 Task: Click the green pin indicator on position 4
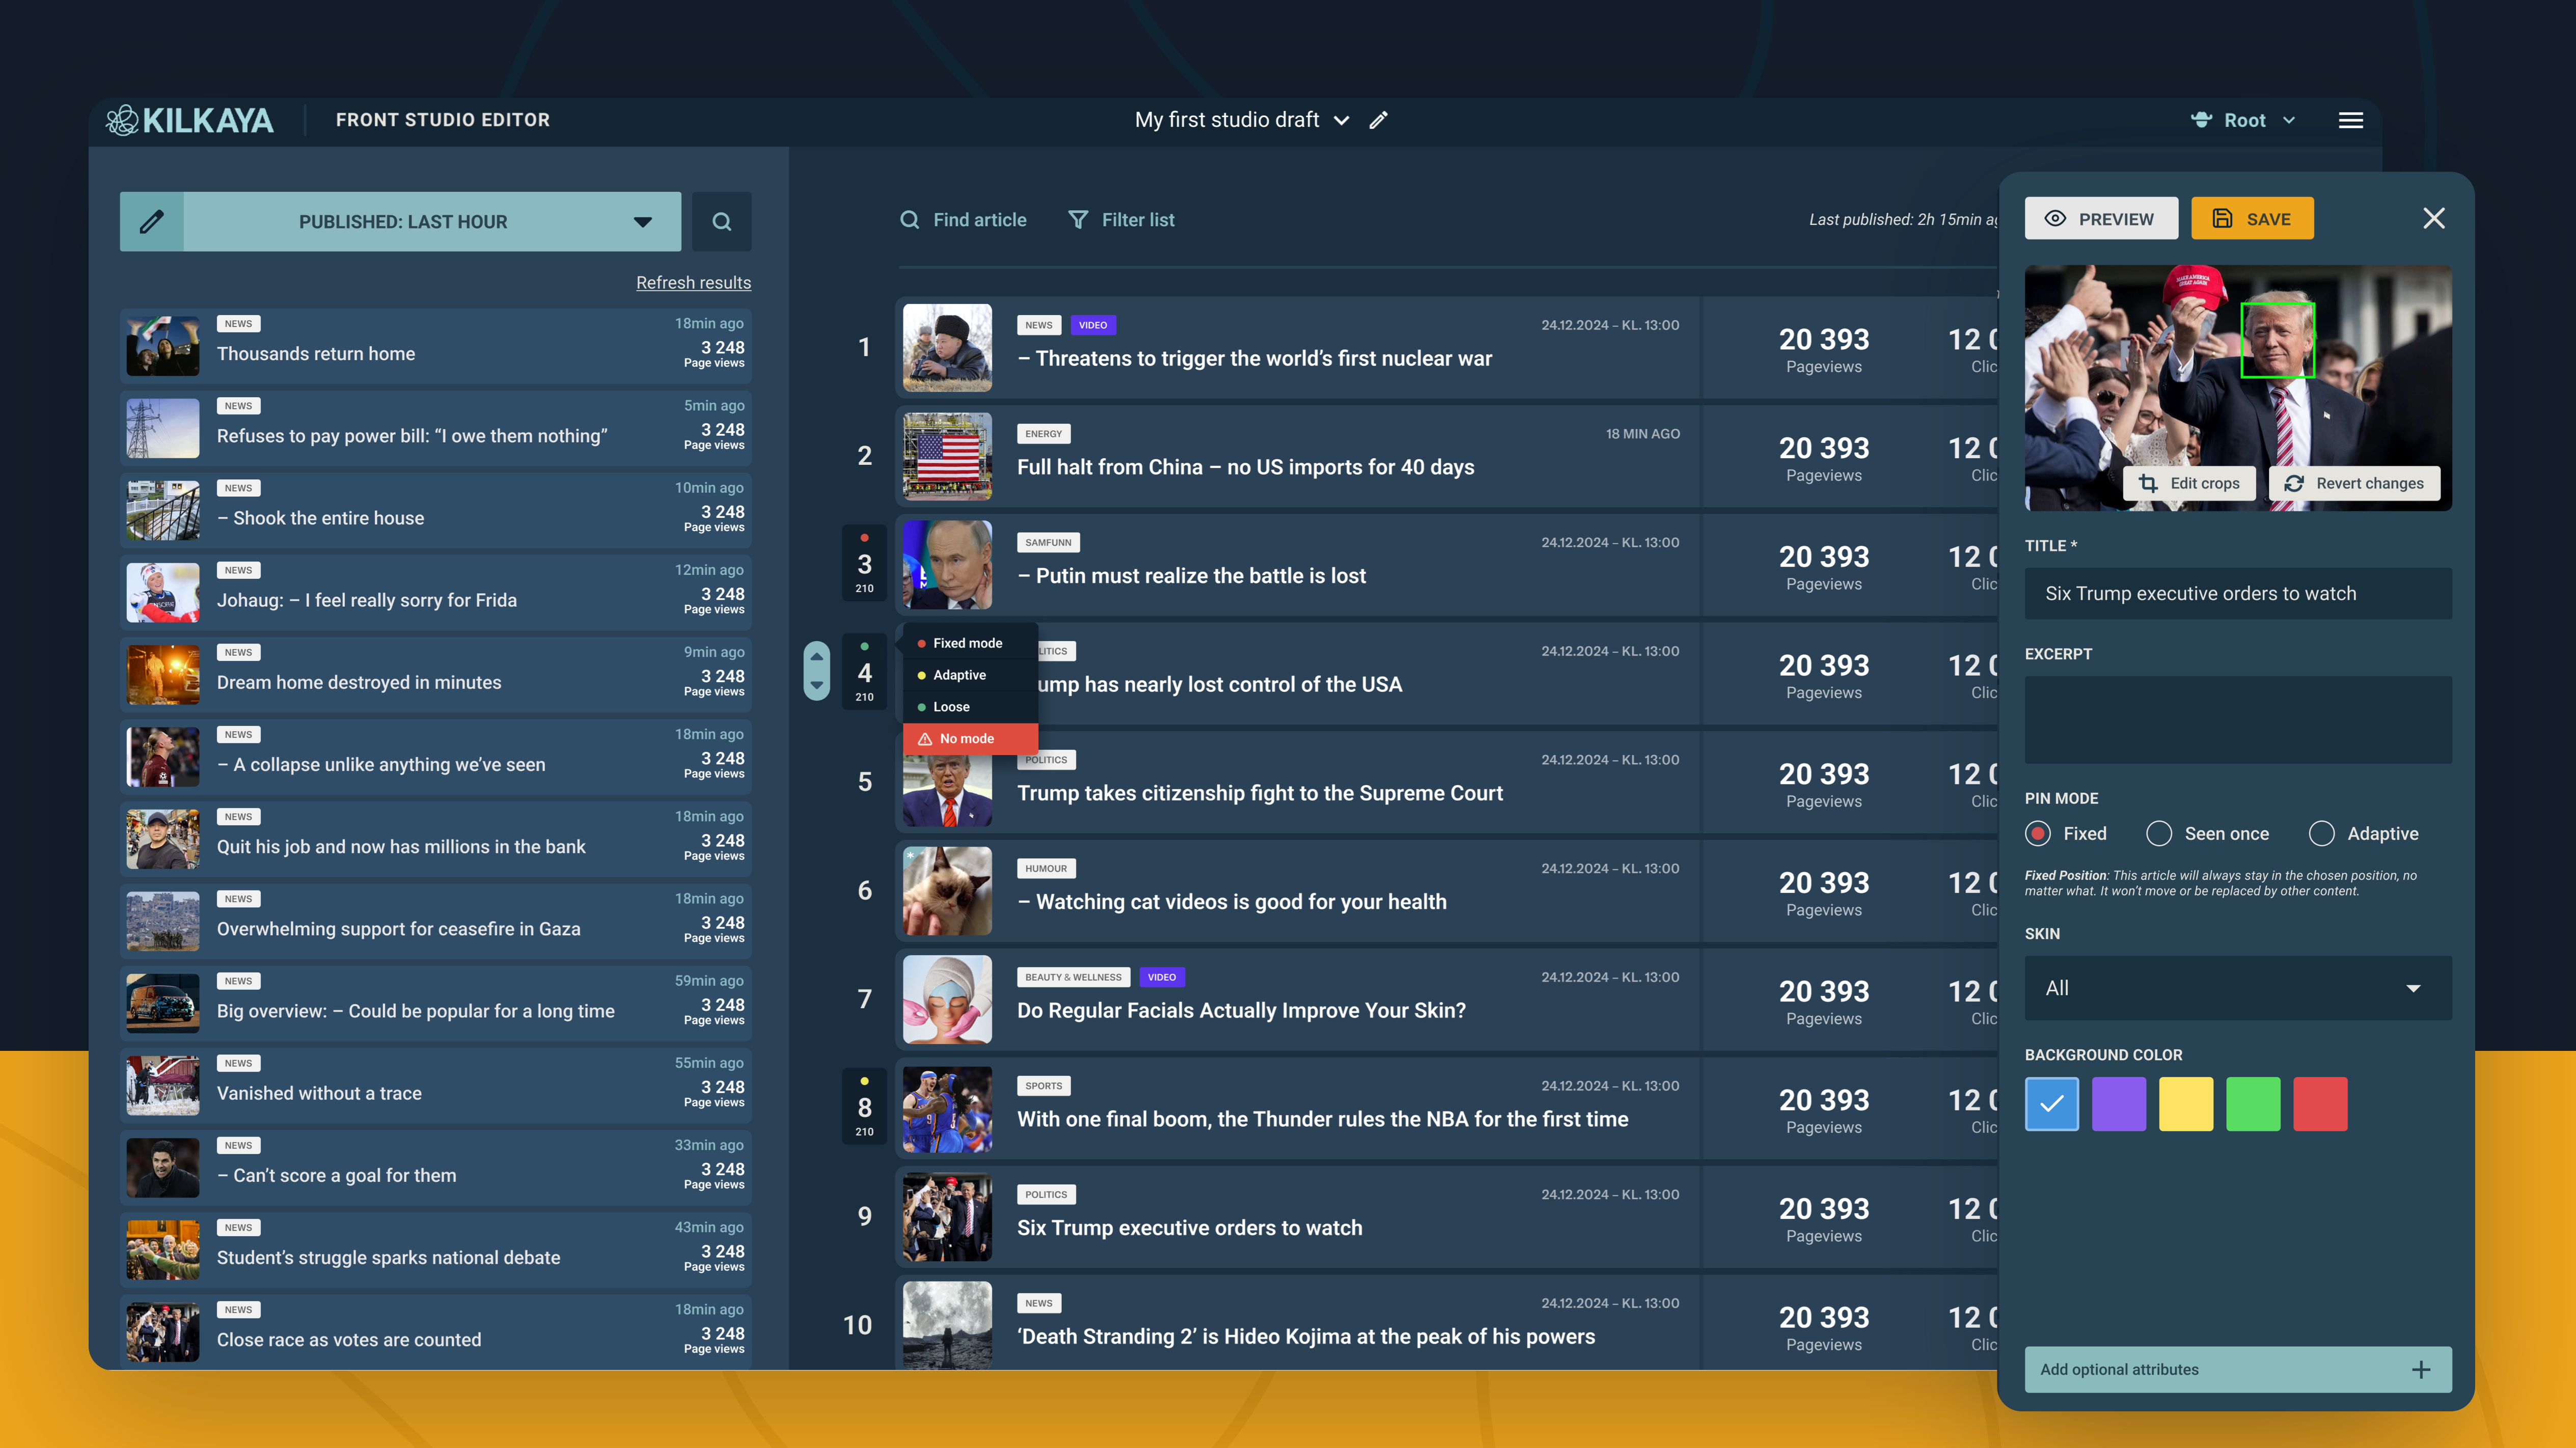[x=864, y=646]
